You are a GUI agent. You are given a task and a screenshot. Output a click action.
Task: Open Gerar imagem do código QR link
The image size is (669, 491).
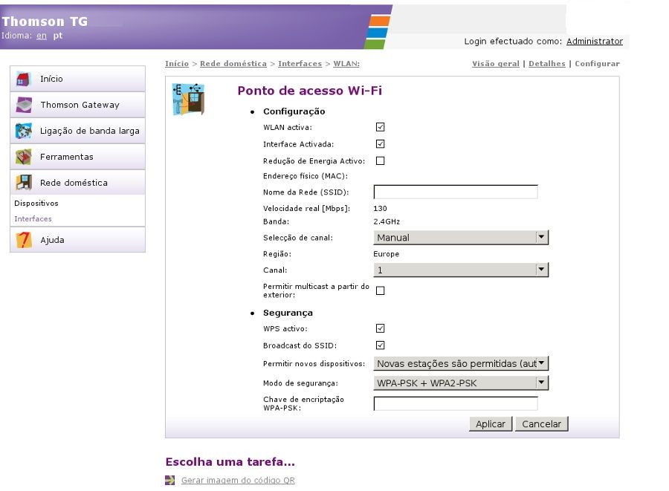tap(238, 481)
